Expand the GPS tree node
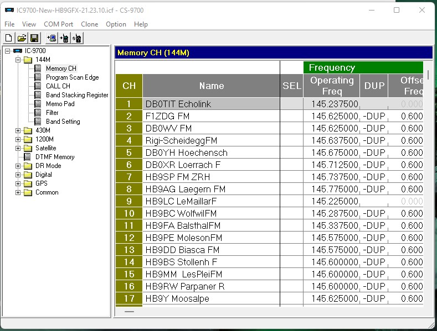 (18, 183)
